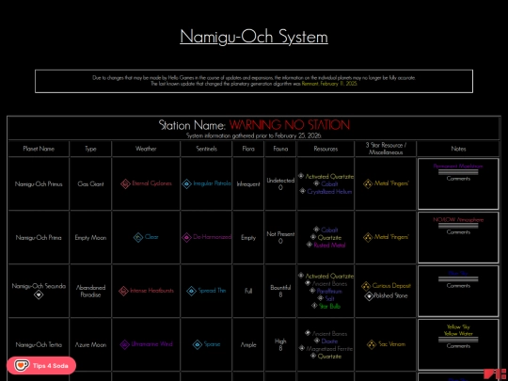This screenshot has width=508, height=381.
Task: Click the Infrequent flora cell
Action: click(248, 184)
